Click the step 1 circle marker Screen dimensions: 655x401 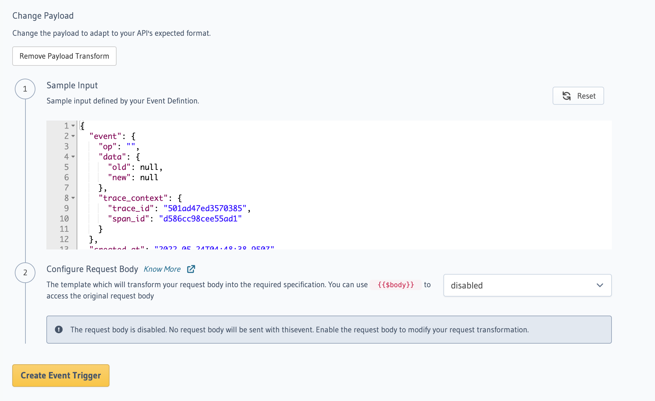25,89
